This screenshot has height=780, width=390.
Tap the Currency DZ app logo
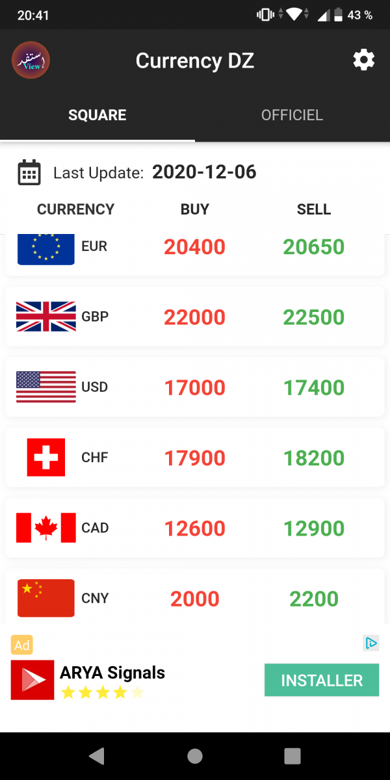tap(31, 60)
